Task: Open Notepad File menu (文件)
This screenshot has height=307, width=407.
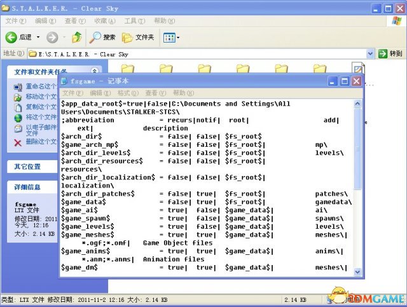Action: [72, 93]
